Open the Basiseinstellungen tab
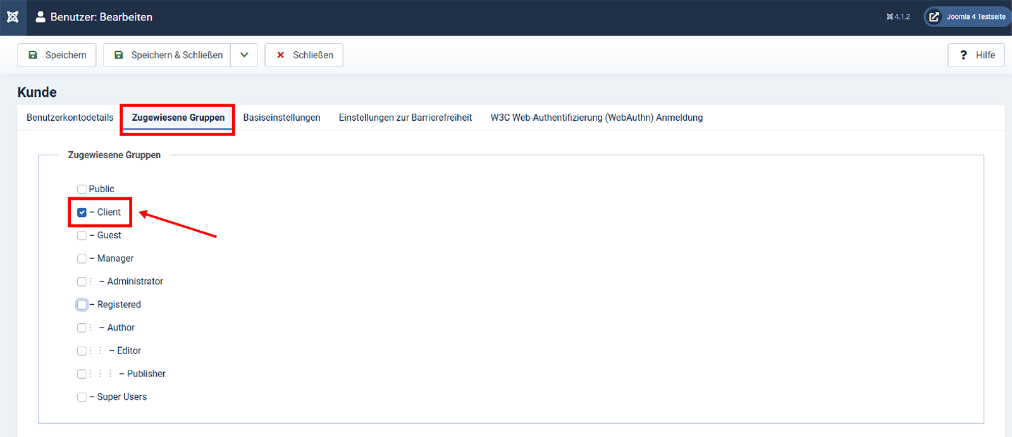Screen dimensions: 1012x437 coord(281,118)
